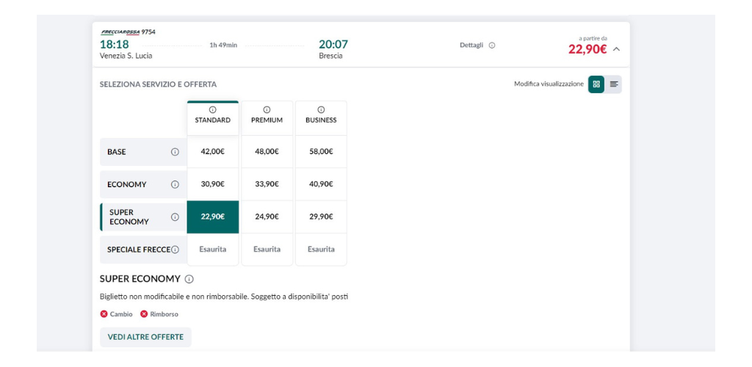
Task: Open VEDI ALTRE OFFERTE
Action: 145,338
